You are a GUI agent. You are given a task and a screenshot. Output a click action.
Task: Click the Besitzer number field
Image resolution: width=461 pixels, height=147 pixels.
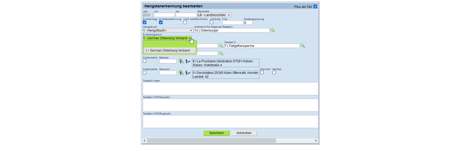click(168, 61)
